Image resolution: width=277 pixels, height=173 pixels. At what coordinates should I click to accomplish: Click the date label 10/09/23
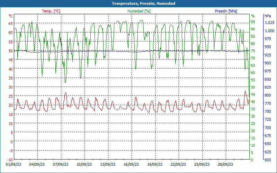click(84, 165)
